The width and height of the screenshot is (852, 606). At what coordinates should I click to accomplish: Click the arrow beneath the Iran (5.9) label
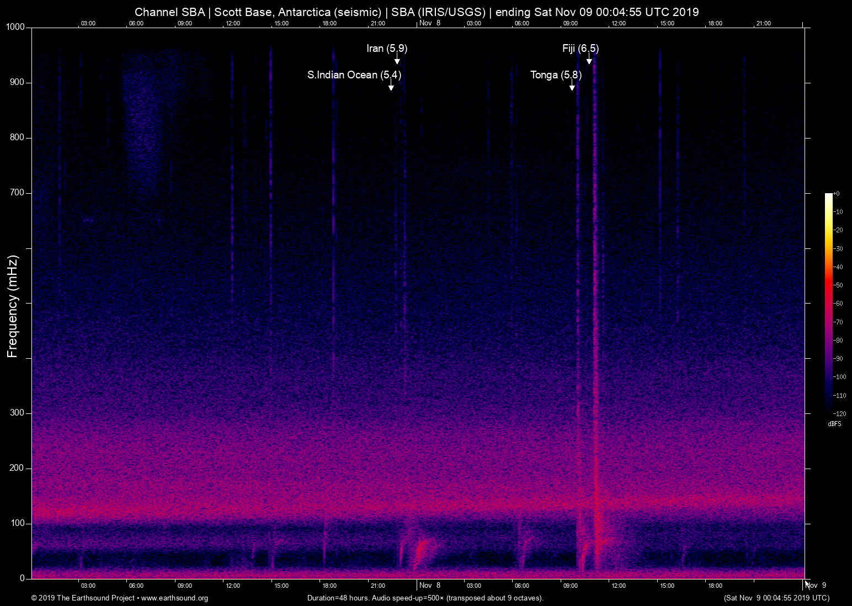coord(397,59)
